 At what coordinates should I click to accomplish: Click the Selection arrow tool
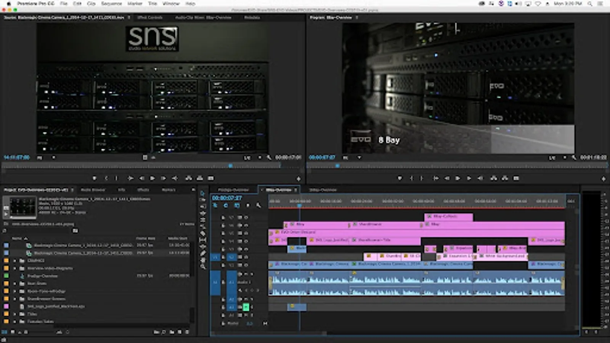(x=203, y=194)
